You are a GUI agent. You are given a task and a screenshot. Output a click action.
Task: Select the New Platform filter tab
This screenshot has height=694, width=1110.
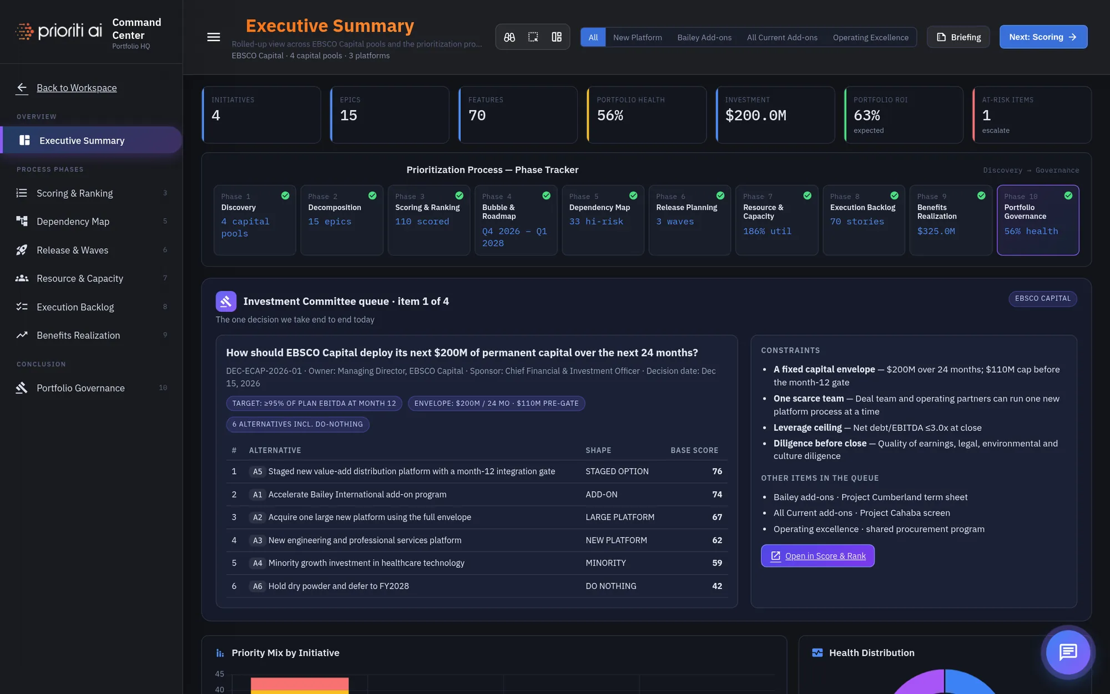(x=637, y=37)
